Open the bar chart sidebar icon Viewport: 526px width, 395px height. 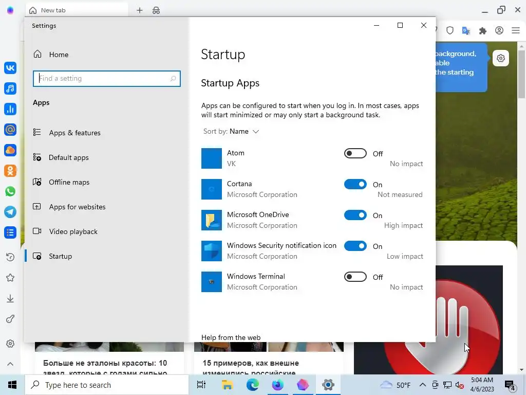[10, 109]
